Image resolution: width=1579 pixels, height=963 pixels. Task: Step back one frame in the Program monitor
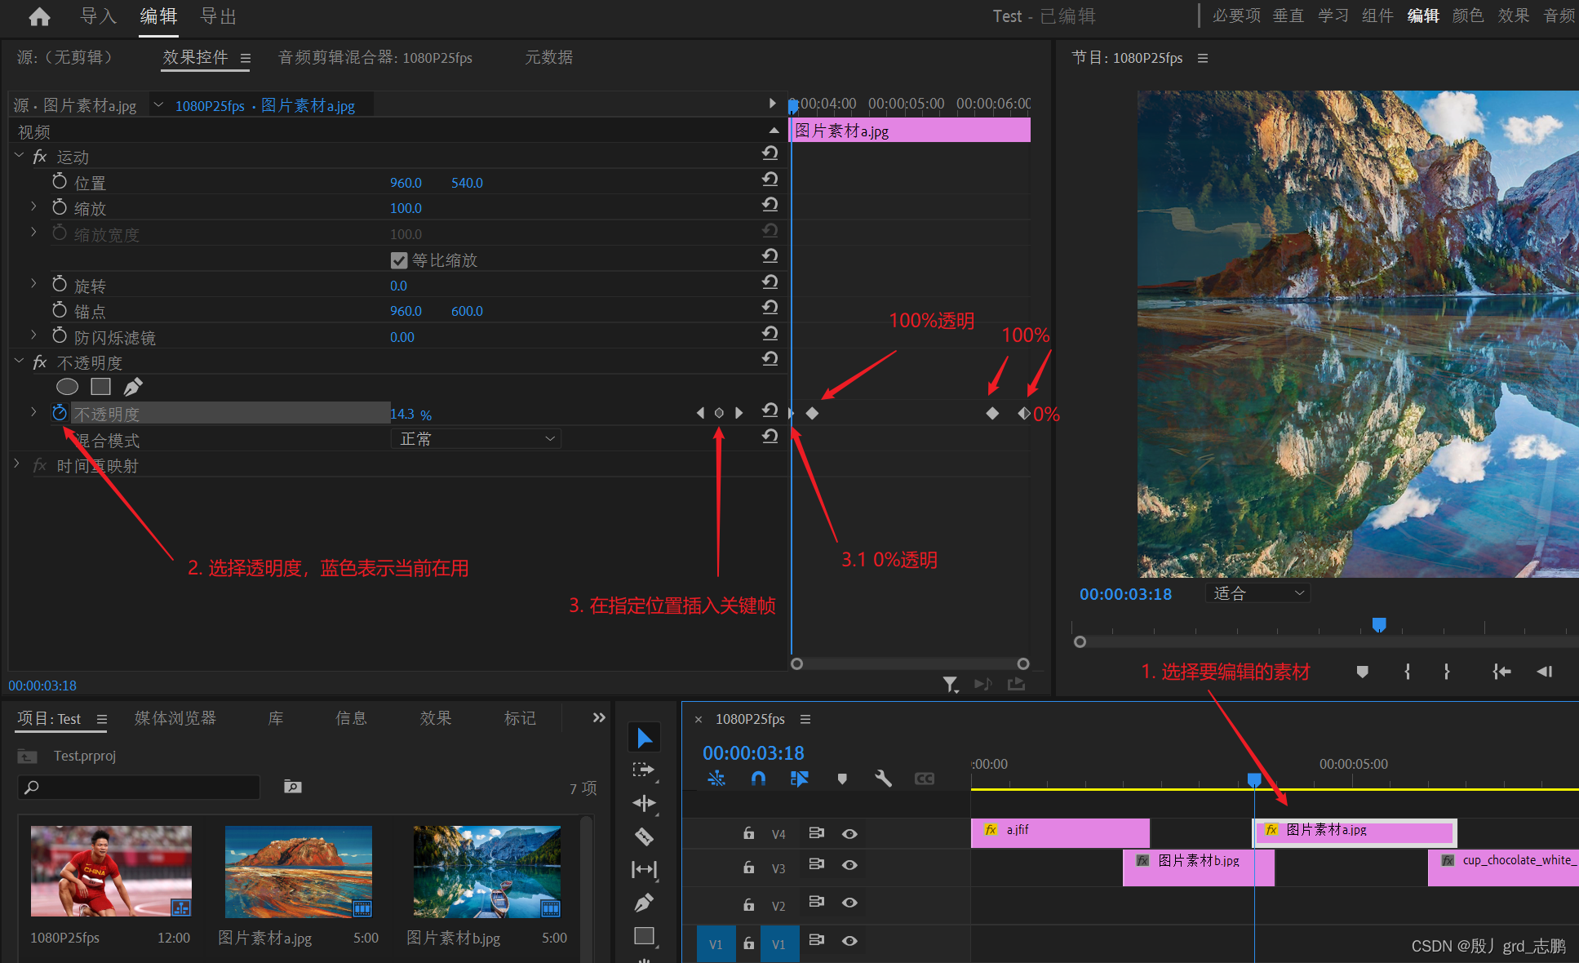point(1544,672)
